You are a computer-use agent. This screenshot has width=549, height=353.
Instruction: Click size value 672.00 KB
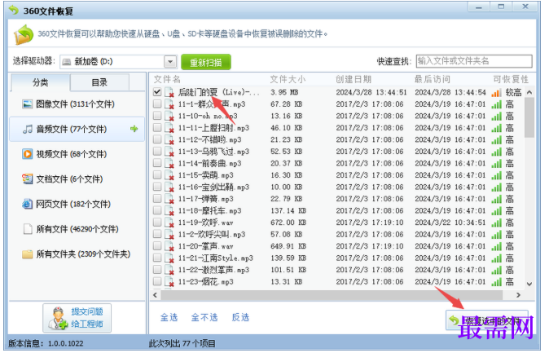pyautogui.click(x=288, y=223)
